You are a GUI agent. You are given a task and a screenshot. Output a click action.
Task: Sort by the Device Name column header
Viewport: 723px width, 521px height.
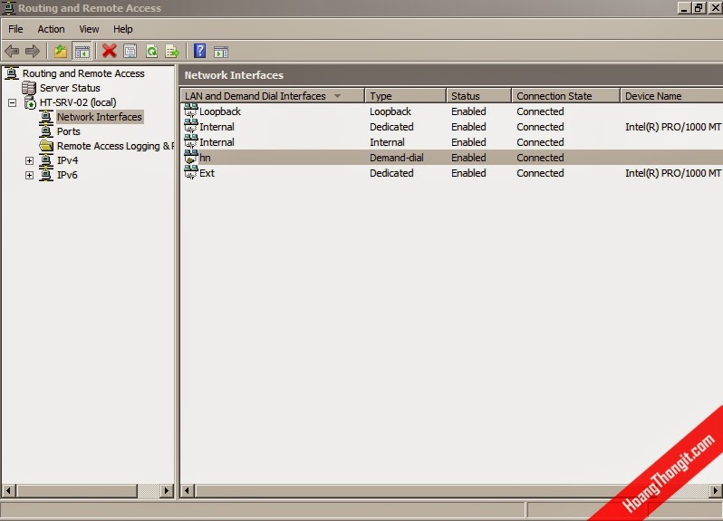tap(672, 96)
